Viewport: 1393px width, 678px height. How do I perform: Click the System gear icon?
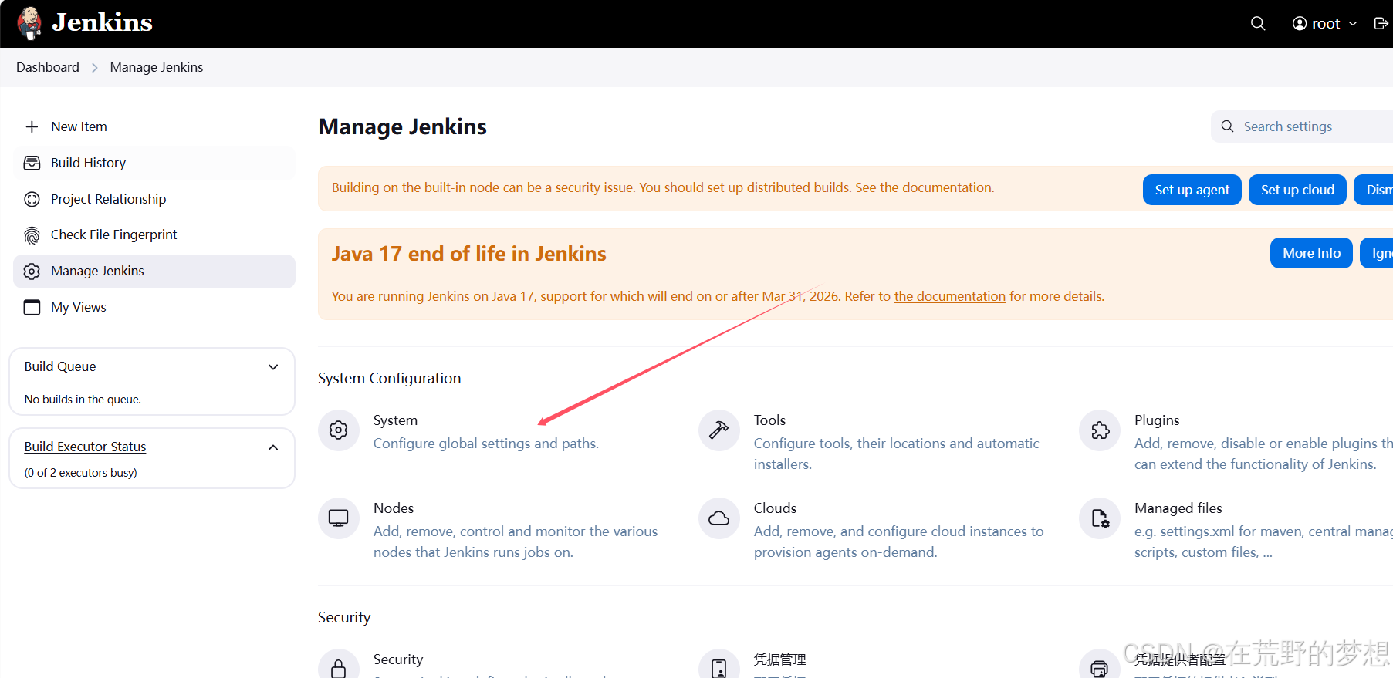(339, 430)
